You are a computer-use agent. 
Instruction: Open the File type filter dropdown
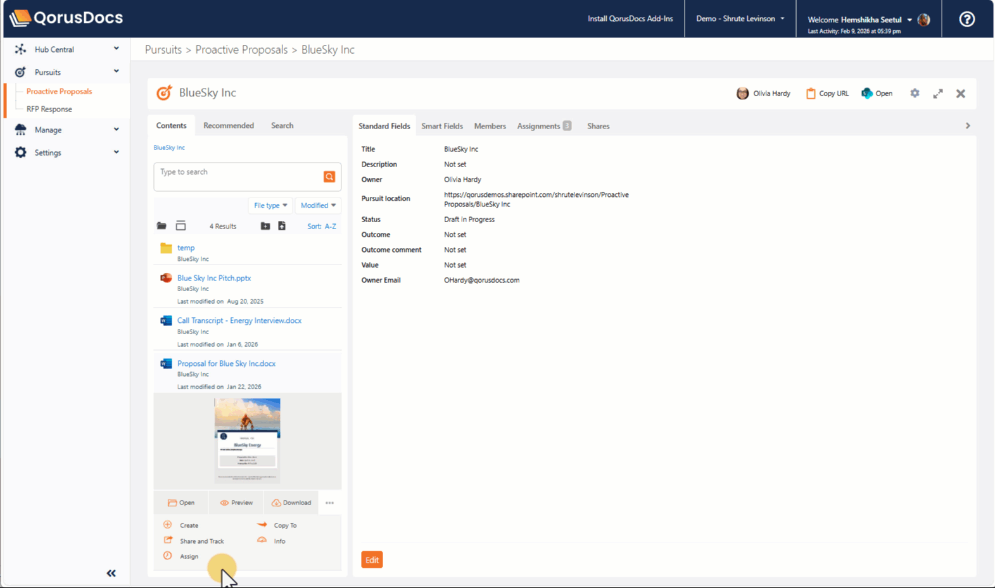tap(270, 205)
